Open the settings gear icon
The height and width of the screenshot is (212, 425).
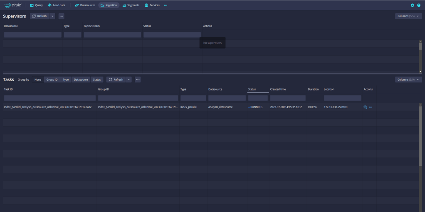click(x=413, y=5)
